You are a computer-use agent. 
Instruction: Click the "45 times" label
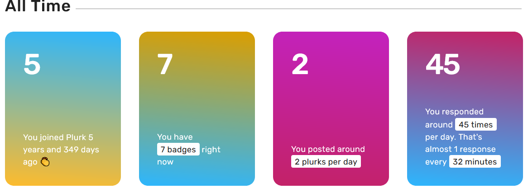(x=476, y=124)
